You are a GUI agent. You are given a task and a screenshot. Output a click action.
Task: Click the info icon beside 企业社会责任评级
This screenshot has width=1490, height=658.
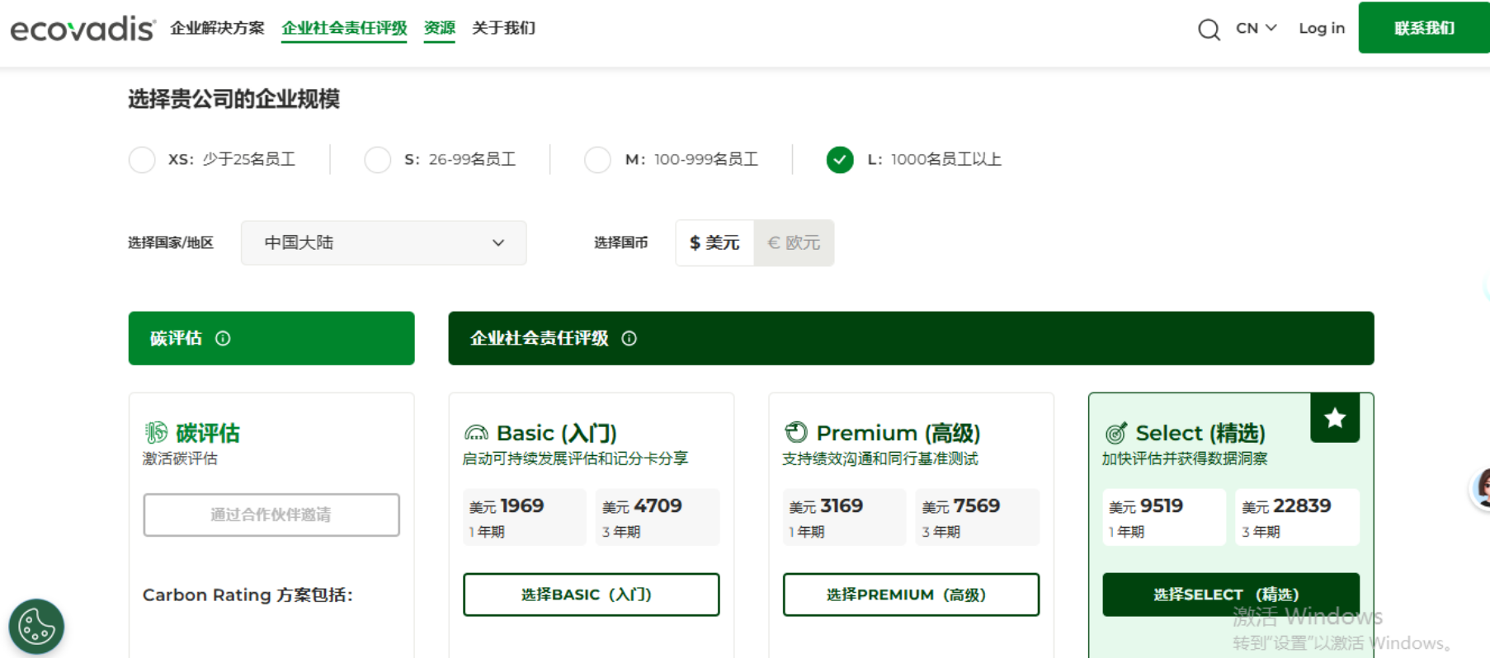629,338
